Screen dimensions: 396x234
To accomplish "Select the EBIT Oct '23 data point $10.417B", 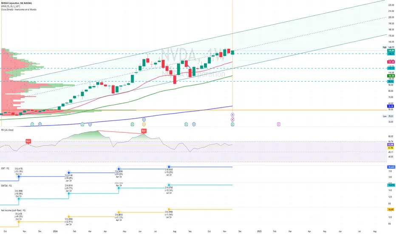I will point(19,176).
